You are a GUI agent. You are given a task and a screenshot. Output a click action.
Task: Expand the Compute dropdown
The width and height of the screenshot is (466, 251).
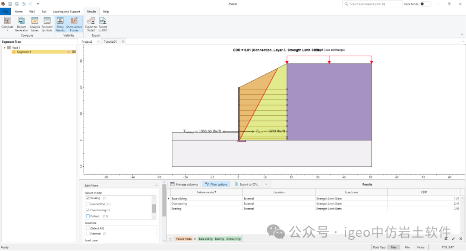7,30
